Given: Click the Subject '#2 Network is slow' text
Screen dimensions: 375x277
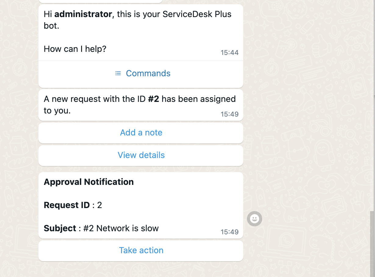Looking at the screenshot, I should [x=121, y=228].
